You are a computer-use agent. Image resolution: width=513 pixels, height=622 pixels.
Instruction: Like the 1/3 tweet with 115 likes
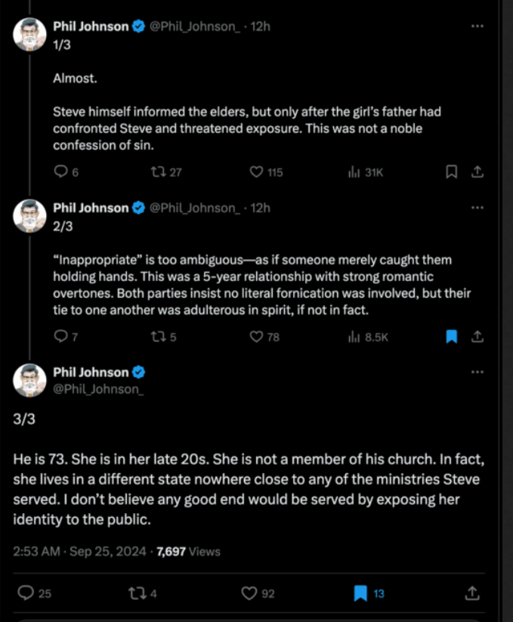[256, 172]
